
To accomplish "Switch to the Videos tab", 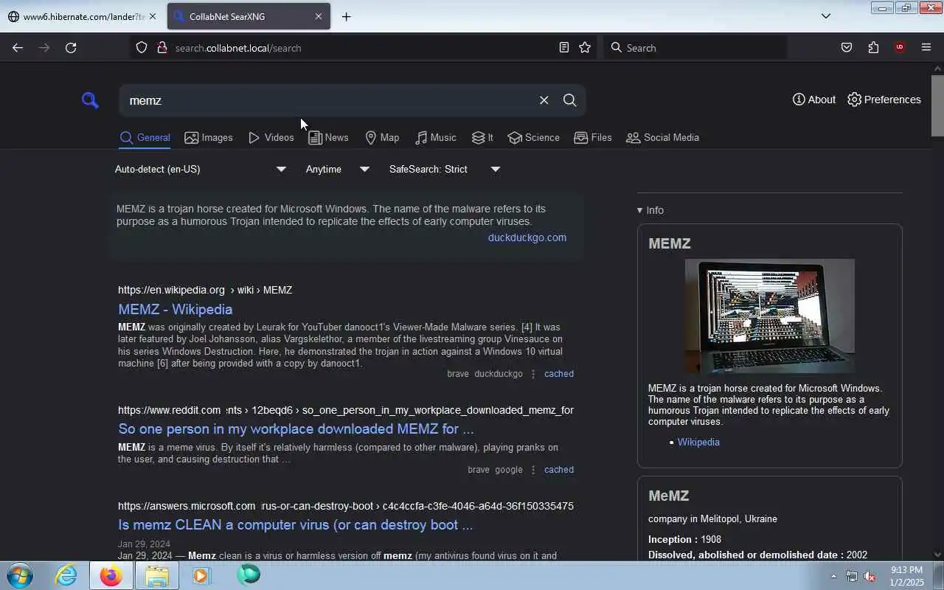I will click(x=271, y=138).
